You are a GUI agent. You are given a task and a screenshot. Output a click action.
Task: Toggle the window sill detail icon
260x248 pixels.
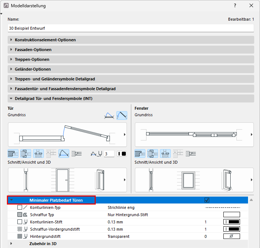(165, 154)
